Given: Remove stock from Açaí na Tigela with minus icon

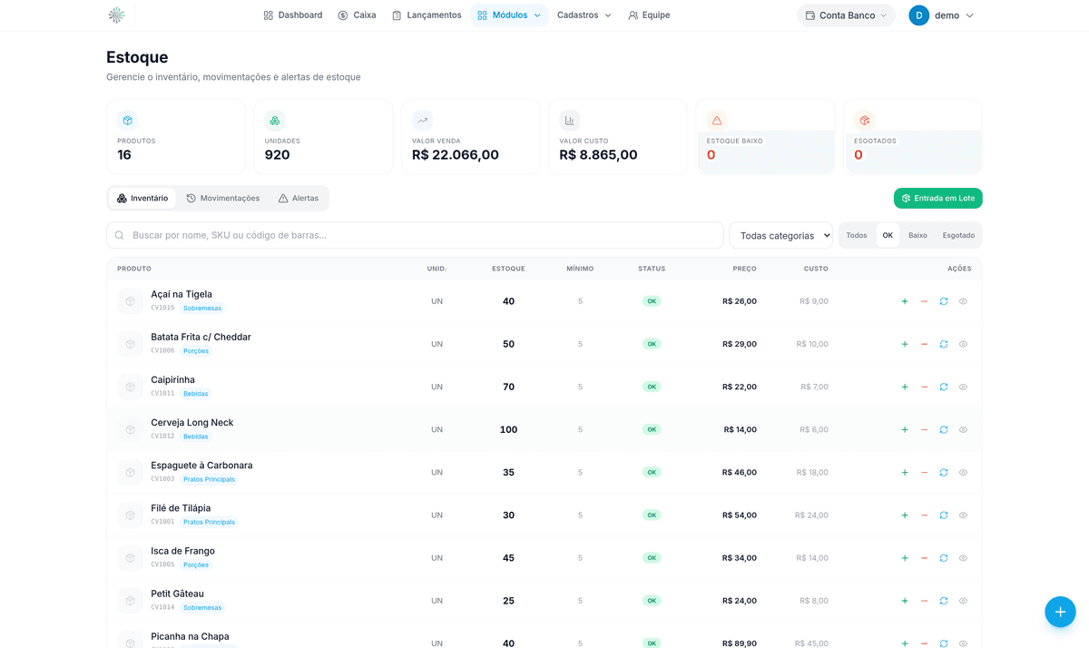Looking at the screenshot, I should tap(924, 301).
